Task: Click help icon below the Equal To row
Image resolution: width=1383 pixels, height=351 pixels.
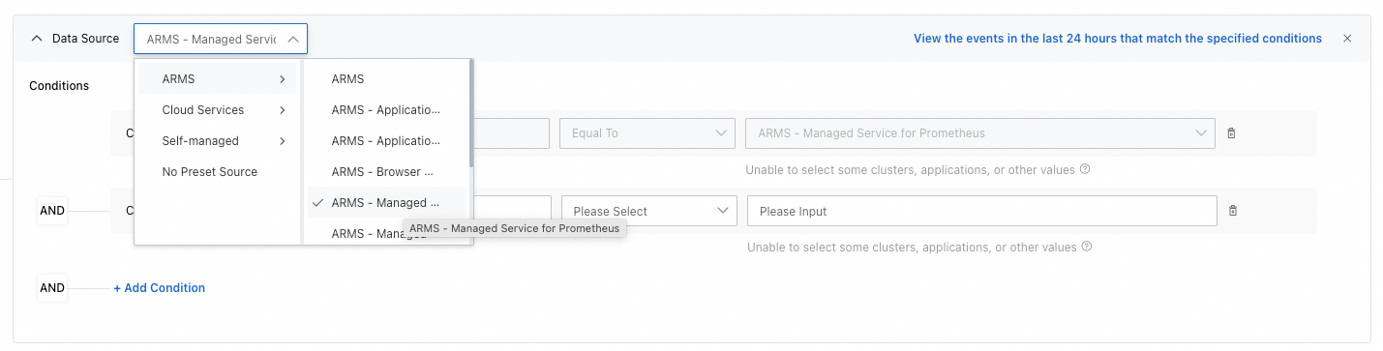Action: coord(1085,169)
